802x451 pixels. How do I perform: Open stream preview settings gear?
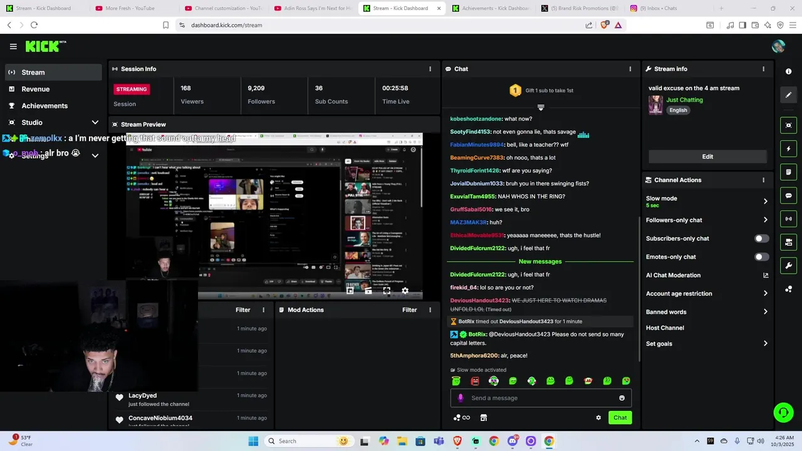(x=405, y=291)
